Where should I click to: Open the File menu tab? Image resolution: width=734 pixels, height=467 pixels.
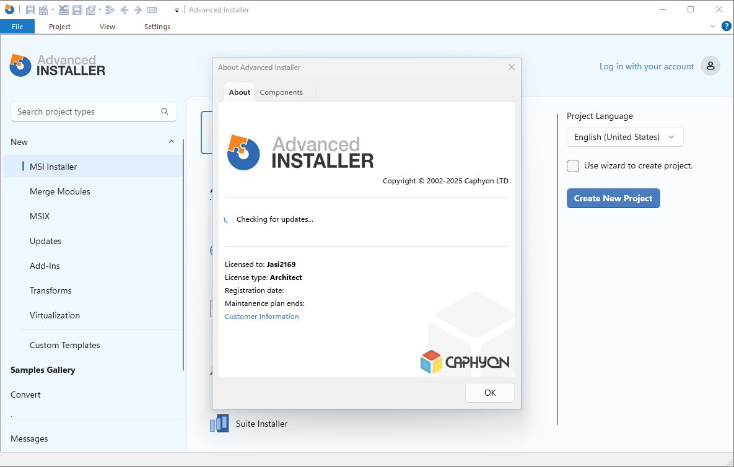coord(17,27)
